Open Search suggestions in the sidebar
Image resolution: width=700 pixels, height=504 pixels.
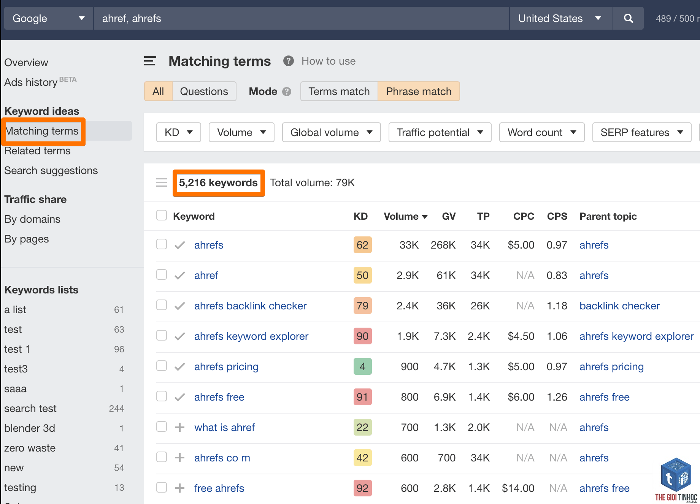click(x=51, y=171)
